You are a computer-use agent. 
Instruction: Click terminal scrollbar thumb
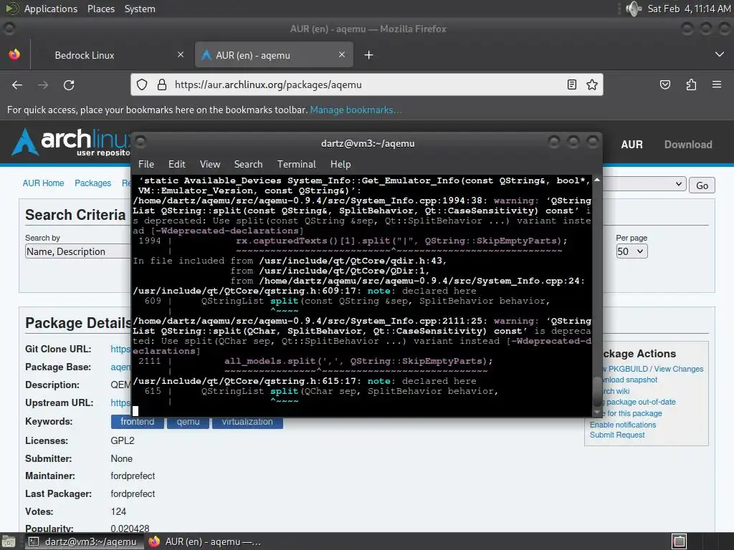(x=597, y=391)
